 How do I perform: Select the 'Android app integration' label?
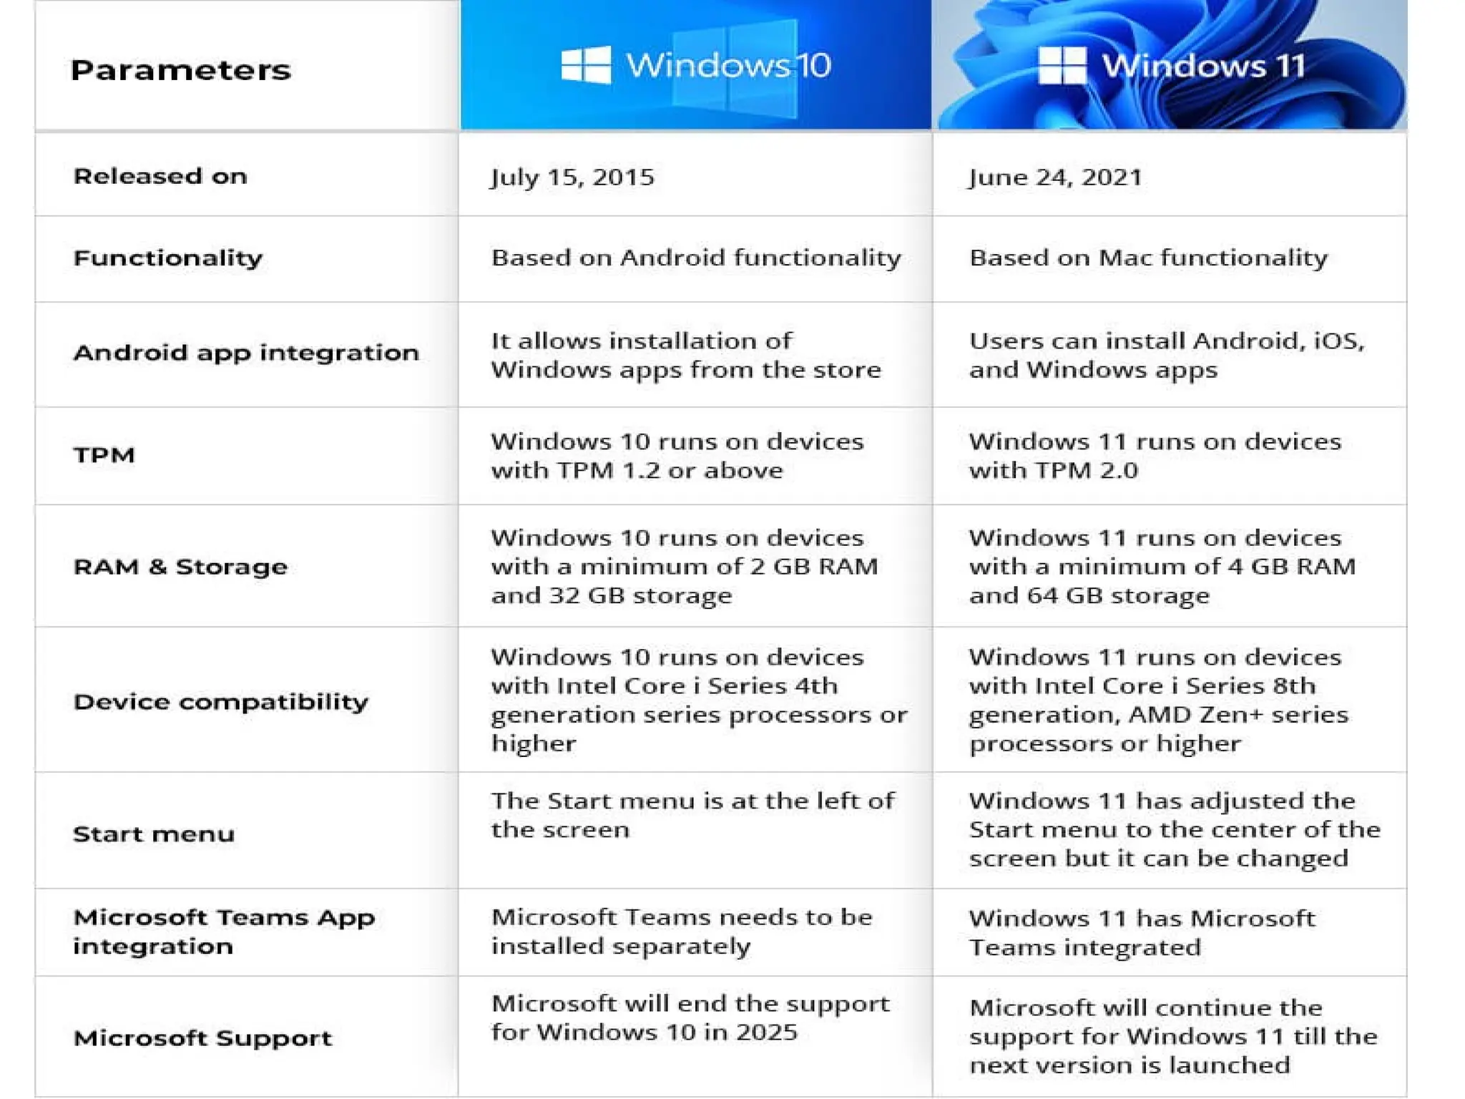(246, 353)
